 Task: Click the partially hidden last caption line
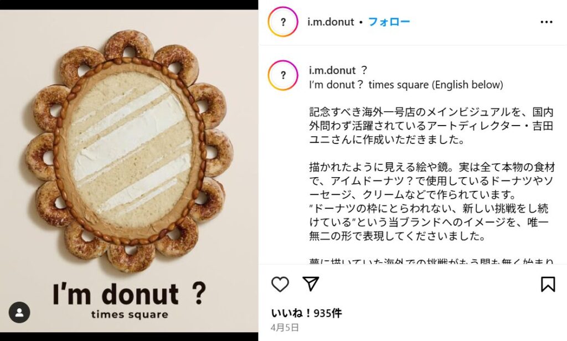431,261
